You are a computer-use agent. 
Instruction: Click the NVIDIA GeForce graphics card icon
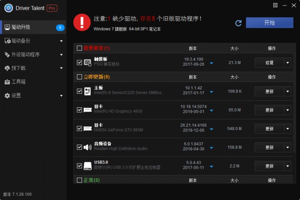click(x=88, y=128)
